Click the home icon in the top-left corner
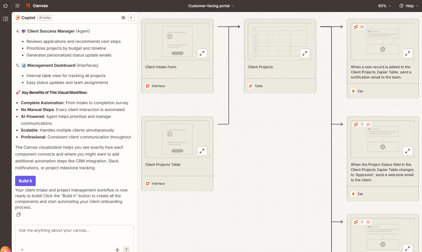The image size is (422, 252). [x=5, y=6]
